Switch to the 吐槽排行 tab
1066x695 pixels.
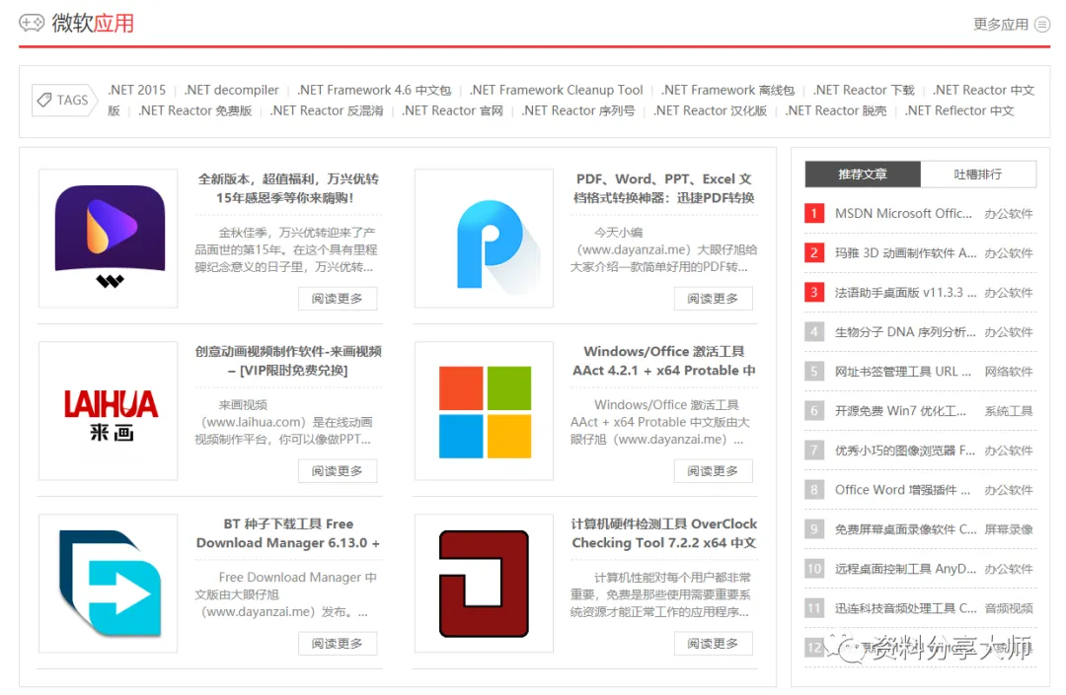pos(978,174)
